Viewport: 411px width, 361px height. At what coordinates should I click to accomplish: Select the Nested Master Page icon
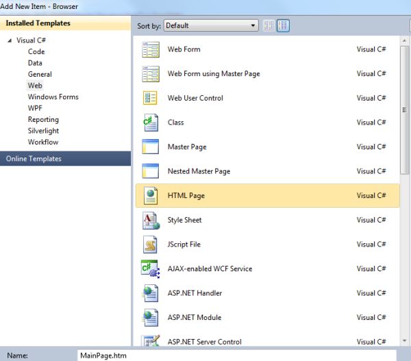coord(151,171)
